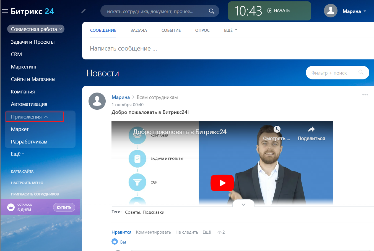Open Маркетинг in the sidebar
This screenshot has width=374, height=251.
click(24, 67)
